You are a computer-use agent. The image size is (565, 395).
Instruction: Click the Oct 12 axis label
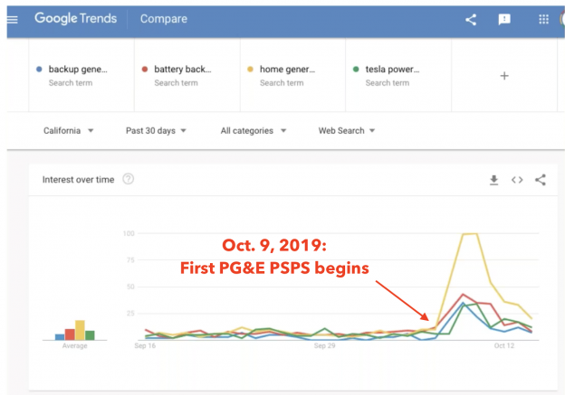point(504,345)
